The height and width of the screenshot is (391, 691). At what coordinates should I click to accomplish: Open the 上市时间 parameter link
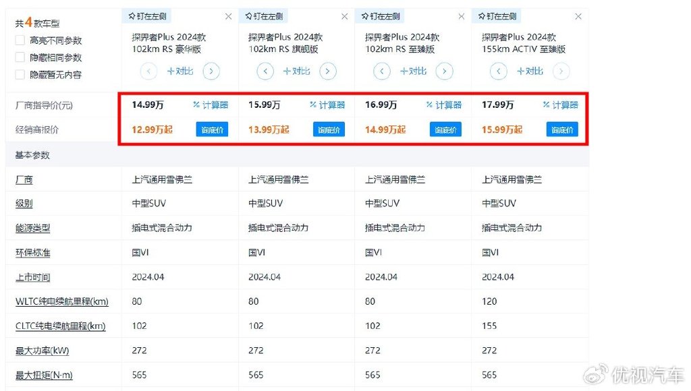pos(32,277)
